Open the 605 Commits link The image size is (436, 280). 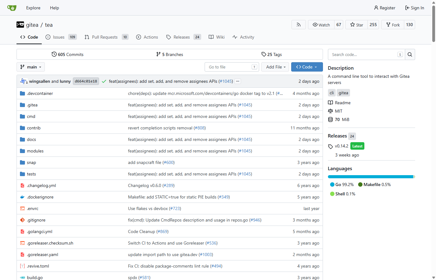(x=68, y=54)
